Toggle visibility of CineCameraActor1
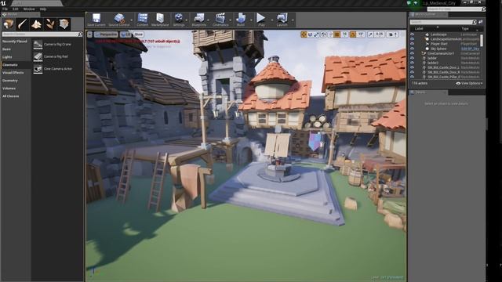Viewport: 502px width, 282px height. coord(412,53)
